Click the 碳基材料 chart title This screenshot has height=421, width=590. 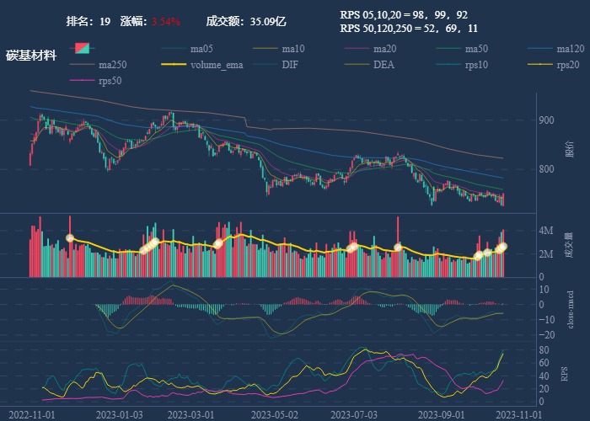tap(31, 56)
